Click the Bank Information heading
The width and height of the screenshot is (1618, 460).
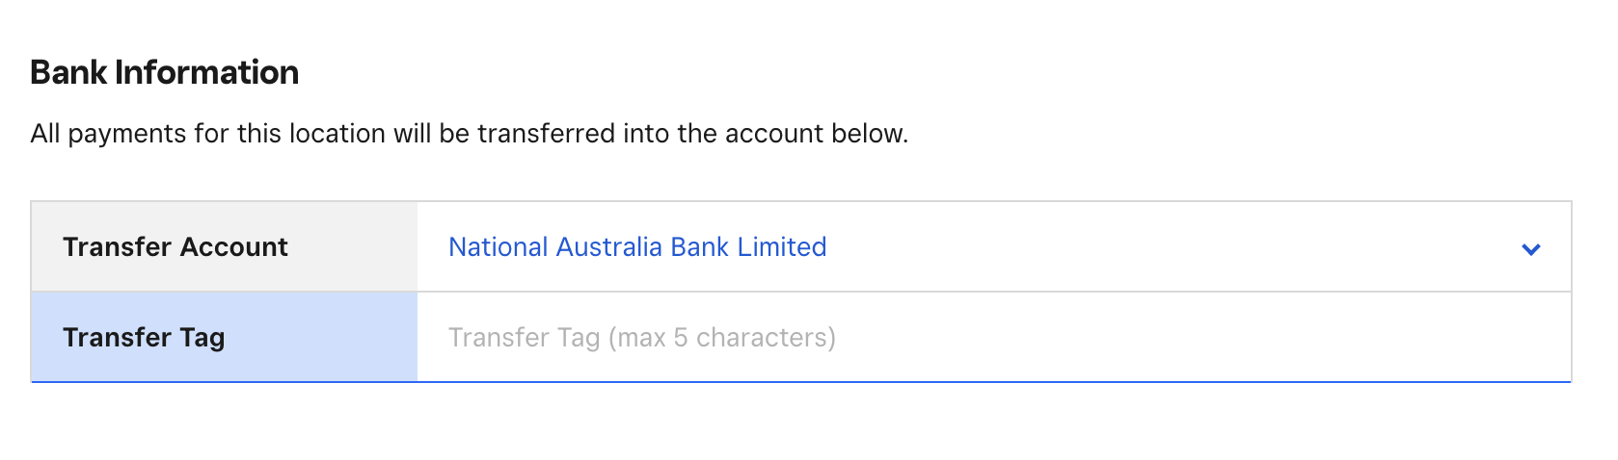point(165,72)
